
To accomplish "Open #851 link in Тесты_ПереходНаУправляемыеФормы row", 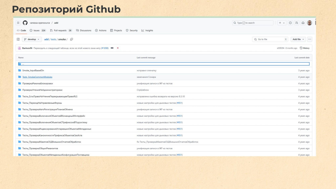I will (x=179, y=103).
